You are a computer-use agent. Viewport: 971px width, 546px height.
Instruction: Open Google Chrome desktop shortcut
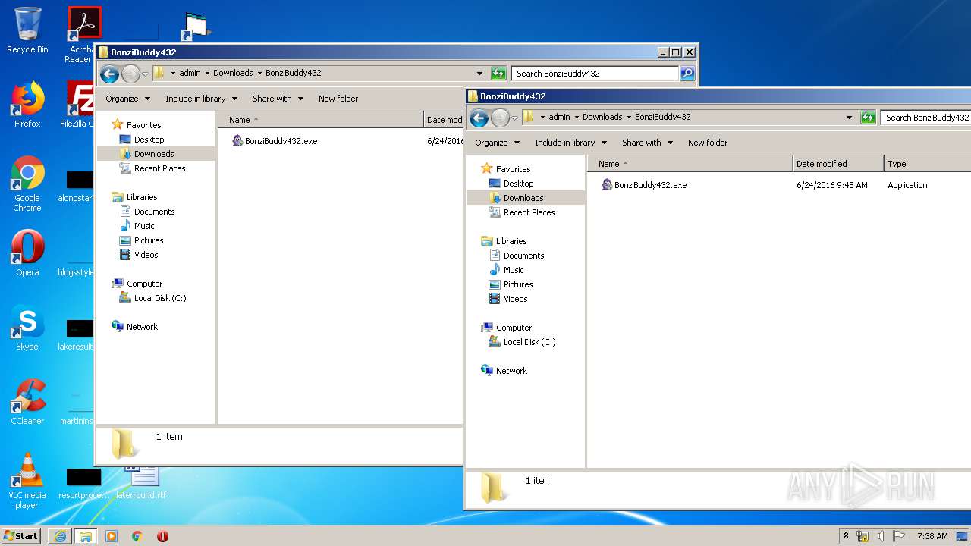coord(27,184)
